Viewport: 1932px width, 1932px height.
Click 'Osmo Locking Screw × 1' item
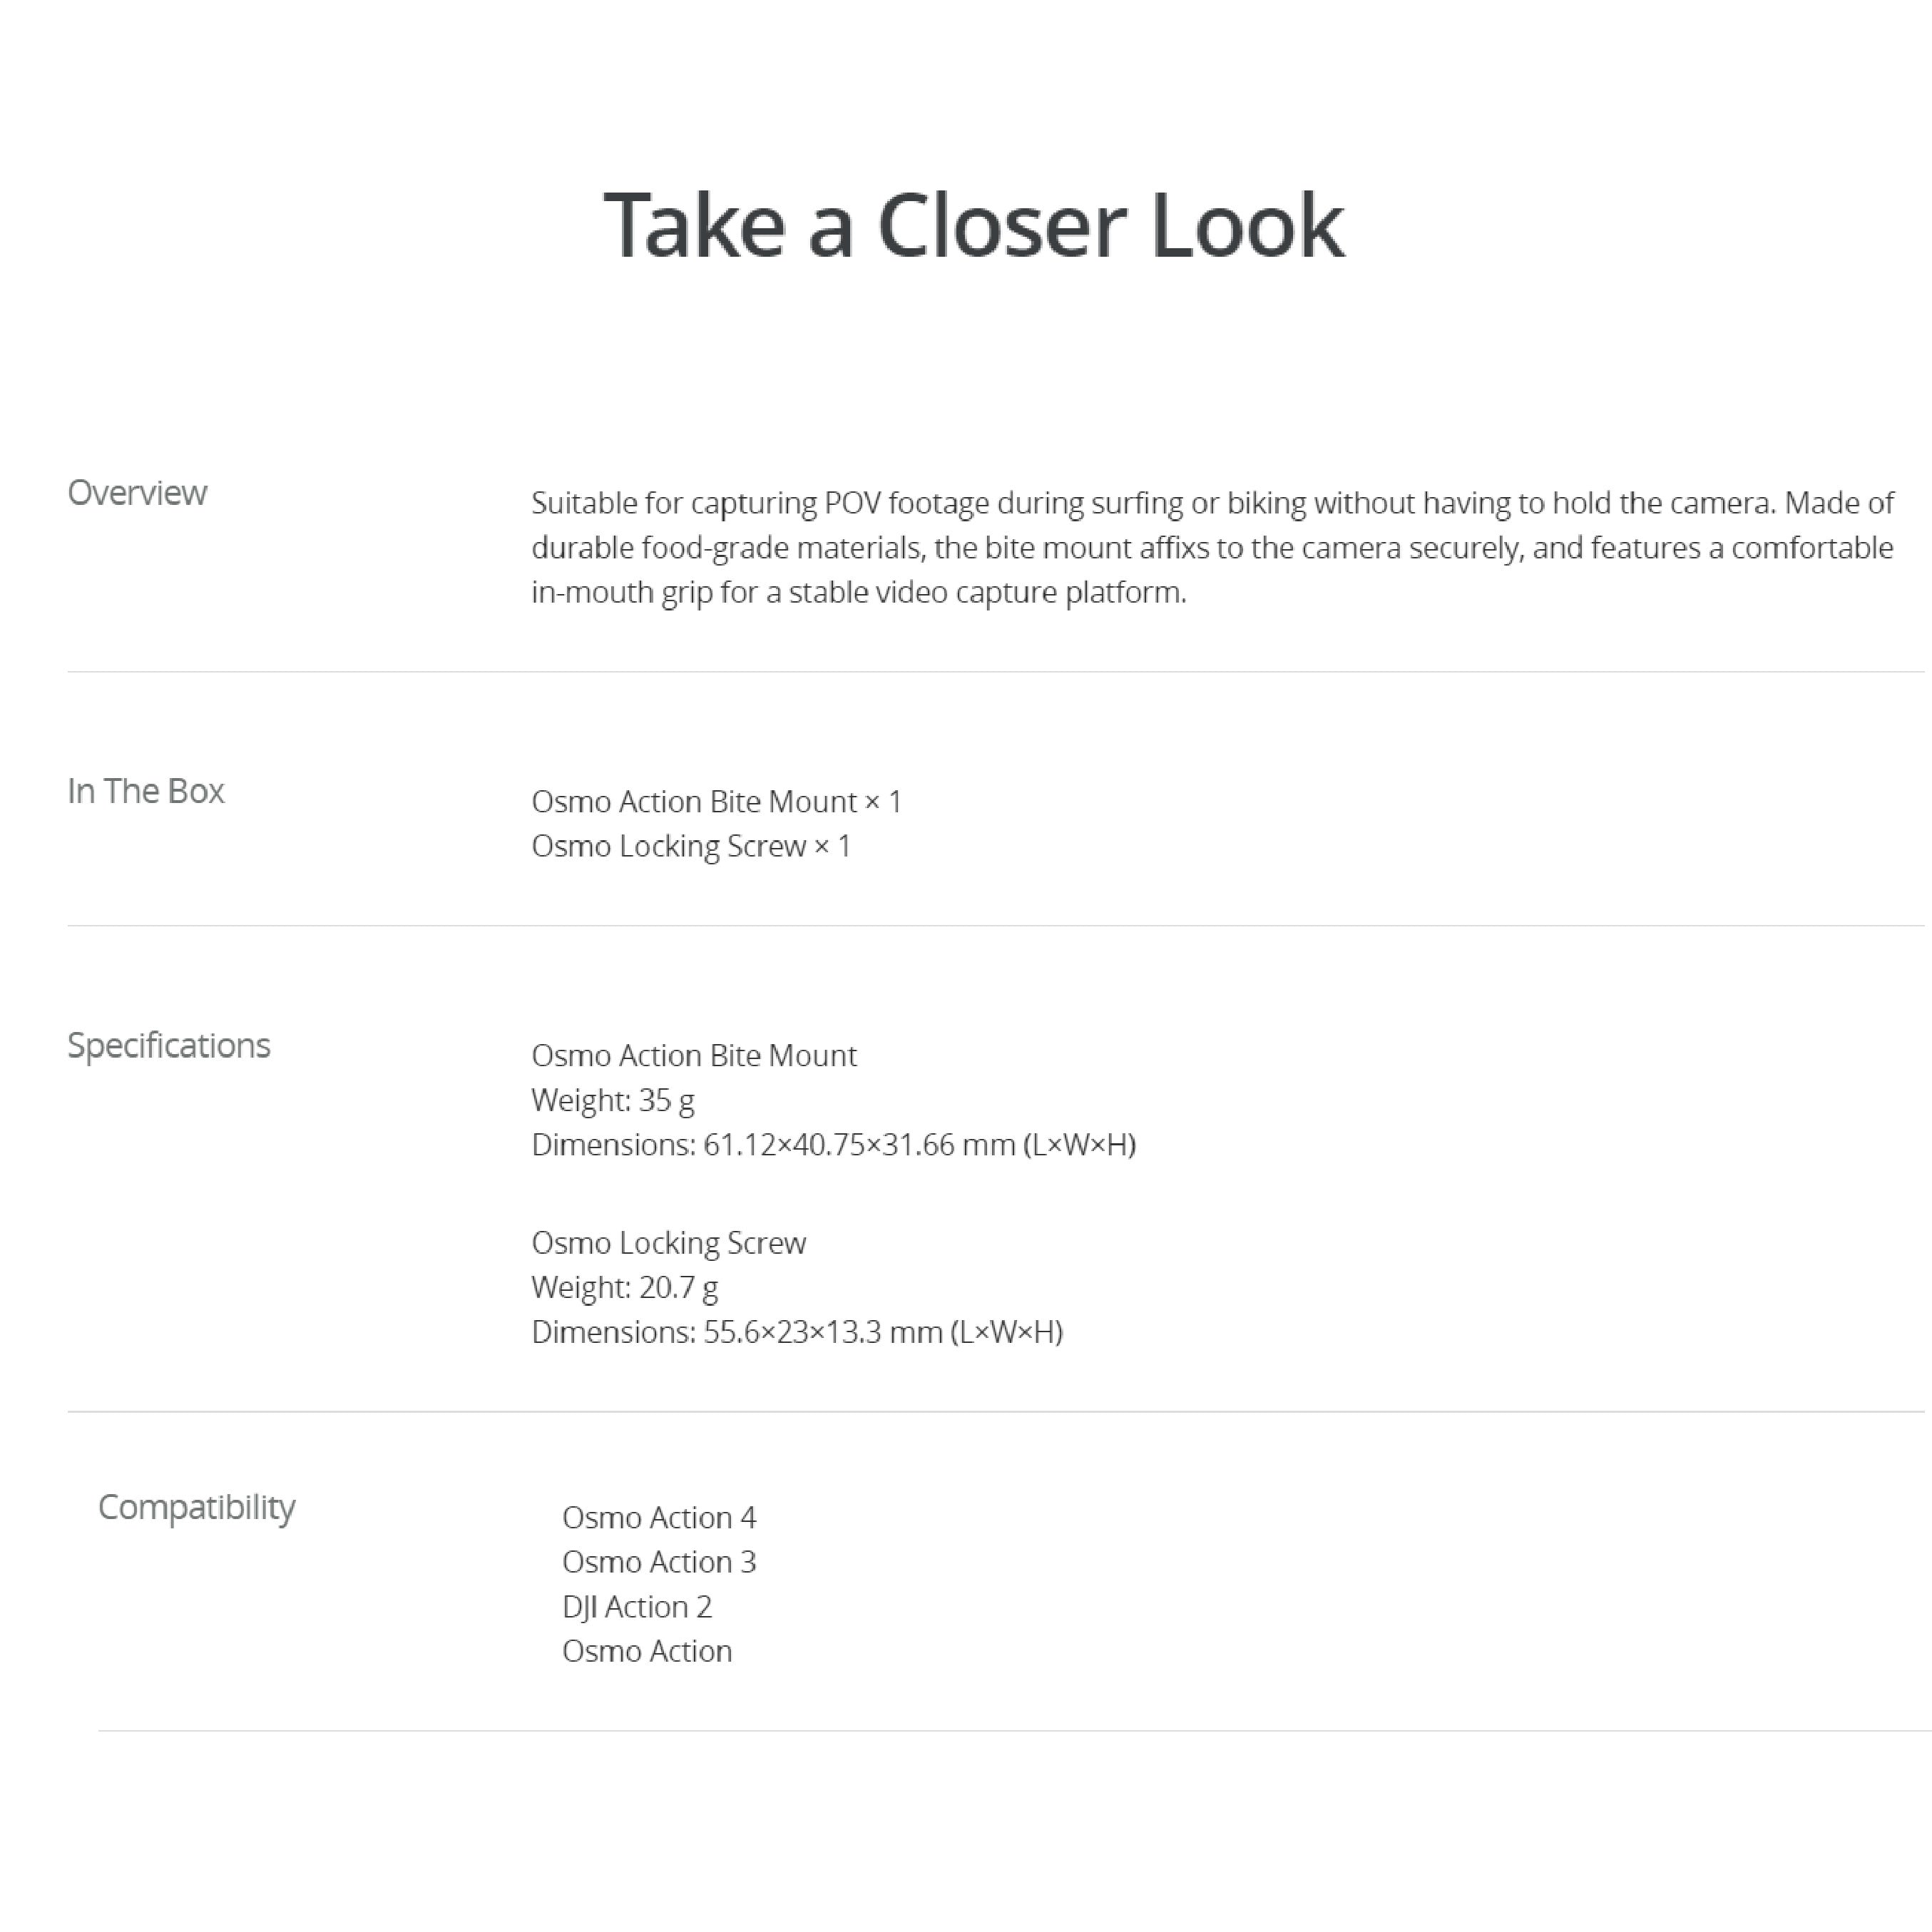tap(690, 846)
